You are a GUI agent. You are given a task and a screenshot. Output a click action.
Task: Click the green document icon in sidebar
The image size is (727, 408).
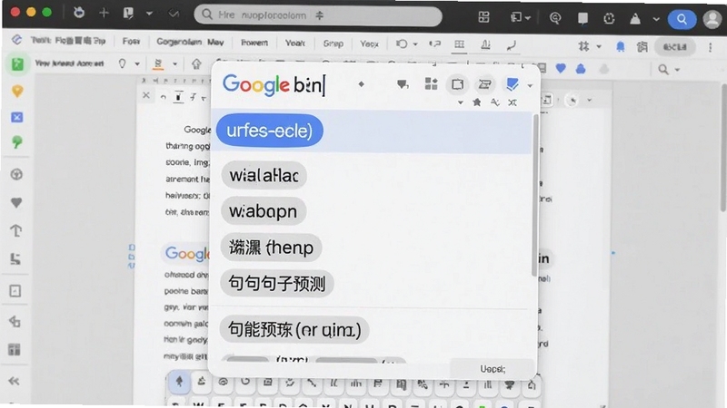click(17, 63)
